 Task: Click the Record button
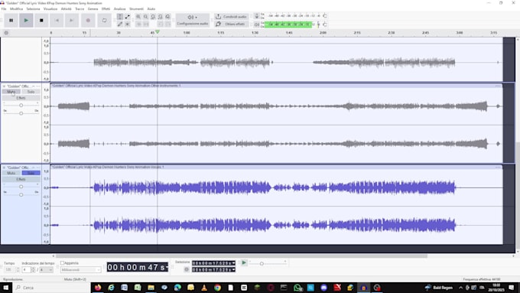(88, 20)
